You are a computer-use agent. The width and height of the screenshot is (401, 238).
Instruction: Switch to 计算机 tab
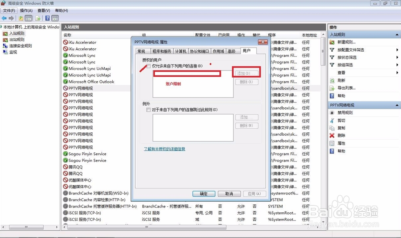(180, 51)
